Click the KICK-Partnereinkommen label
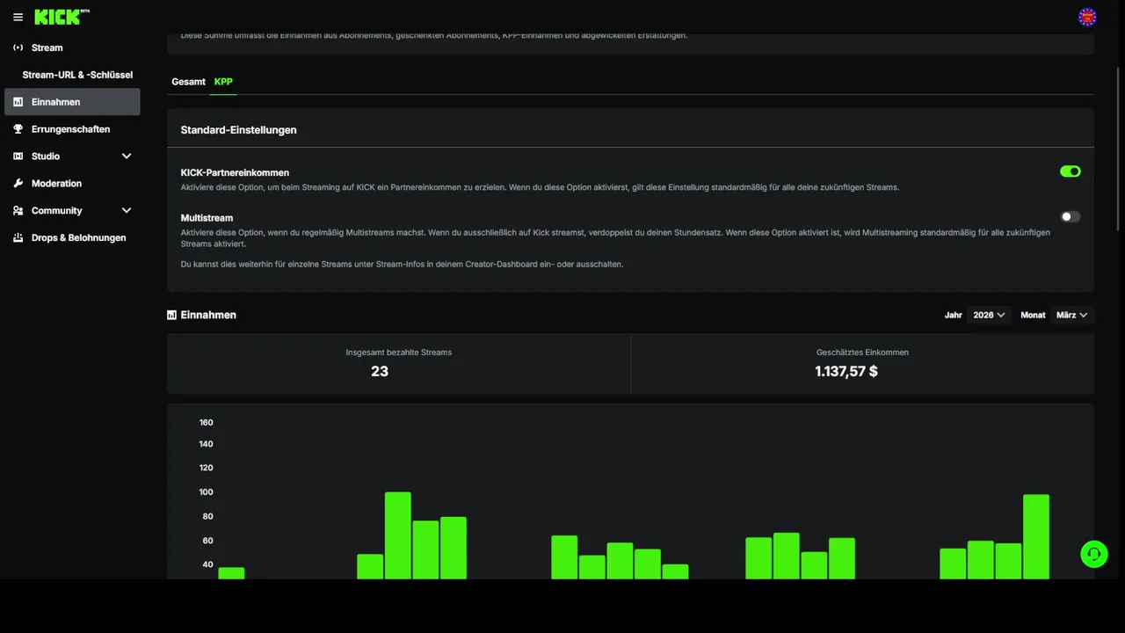This screenshot has width=1125, height=633. coord(235,173)
